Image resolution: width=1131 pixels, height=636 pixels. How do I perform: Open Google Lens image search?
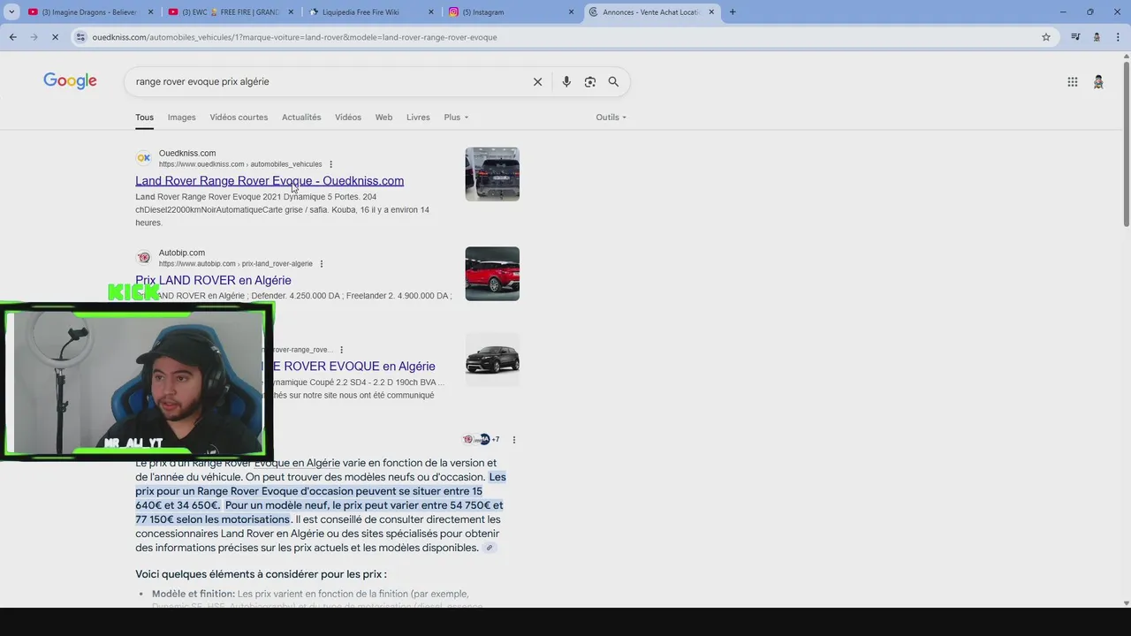click(x=589, y=81)
